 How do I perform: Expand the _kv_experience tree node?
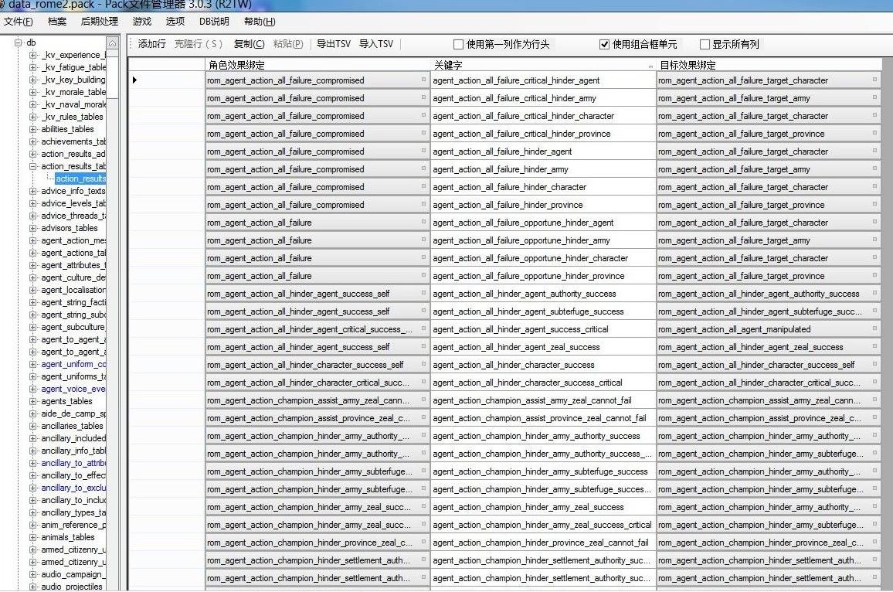tap(33, 56)
